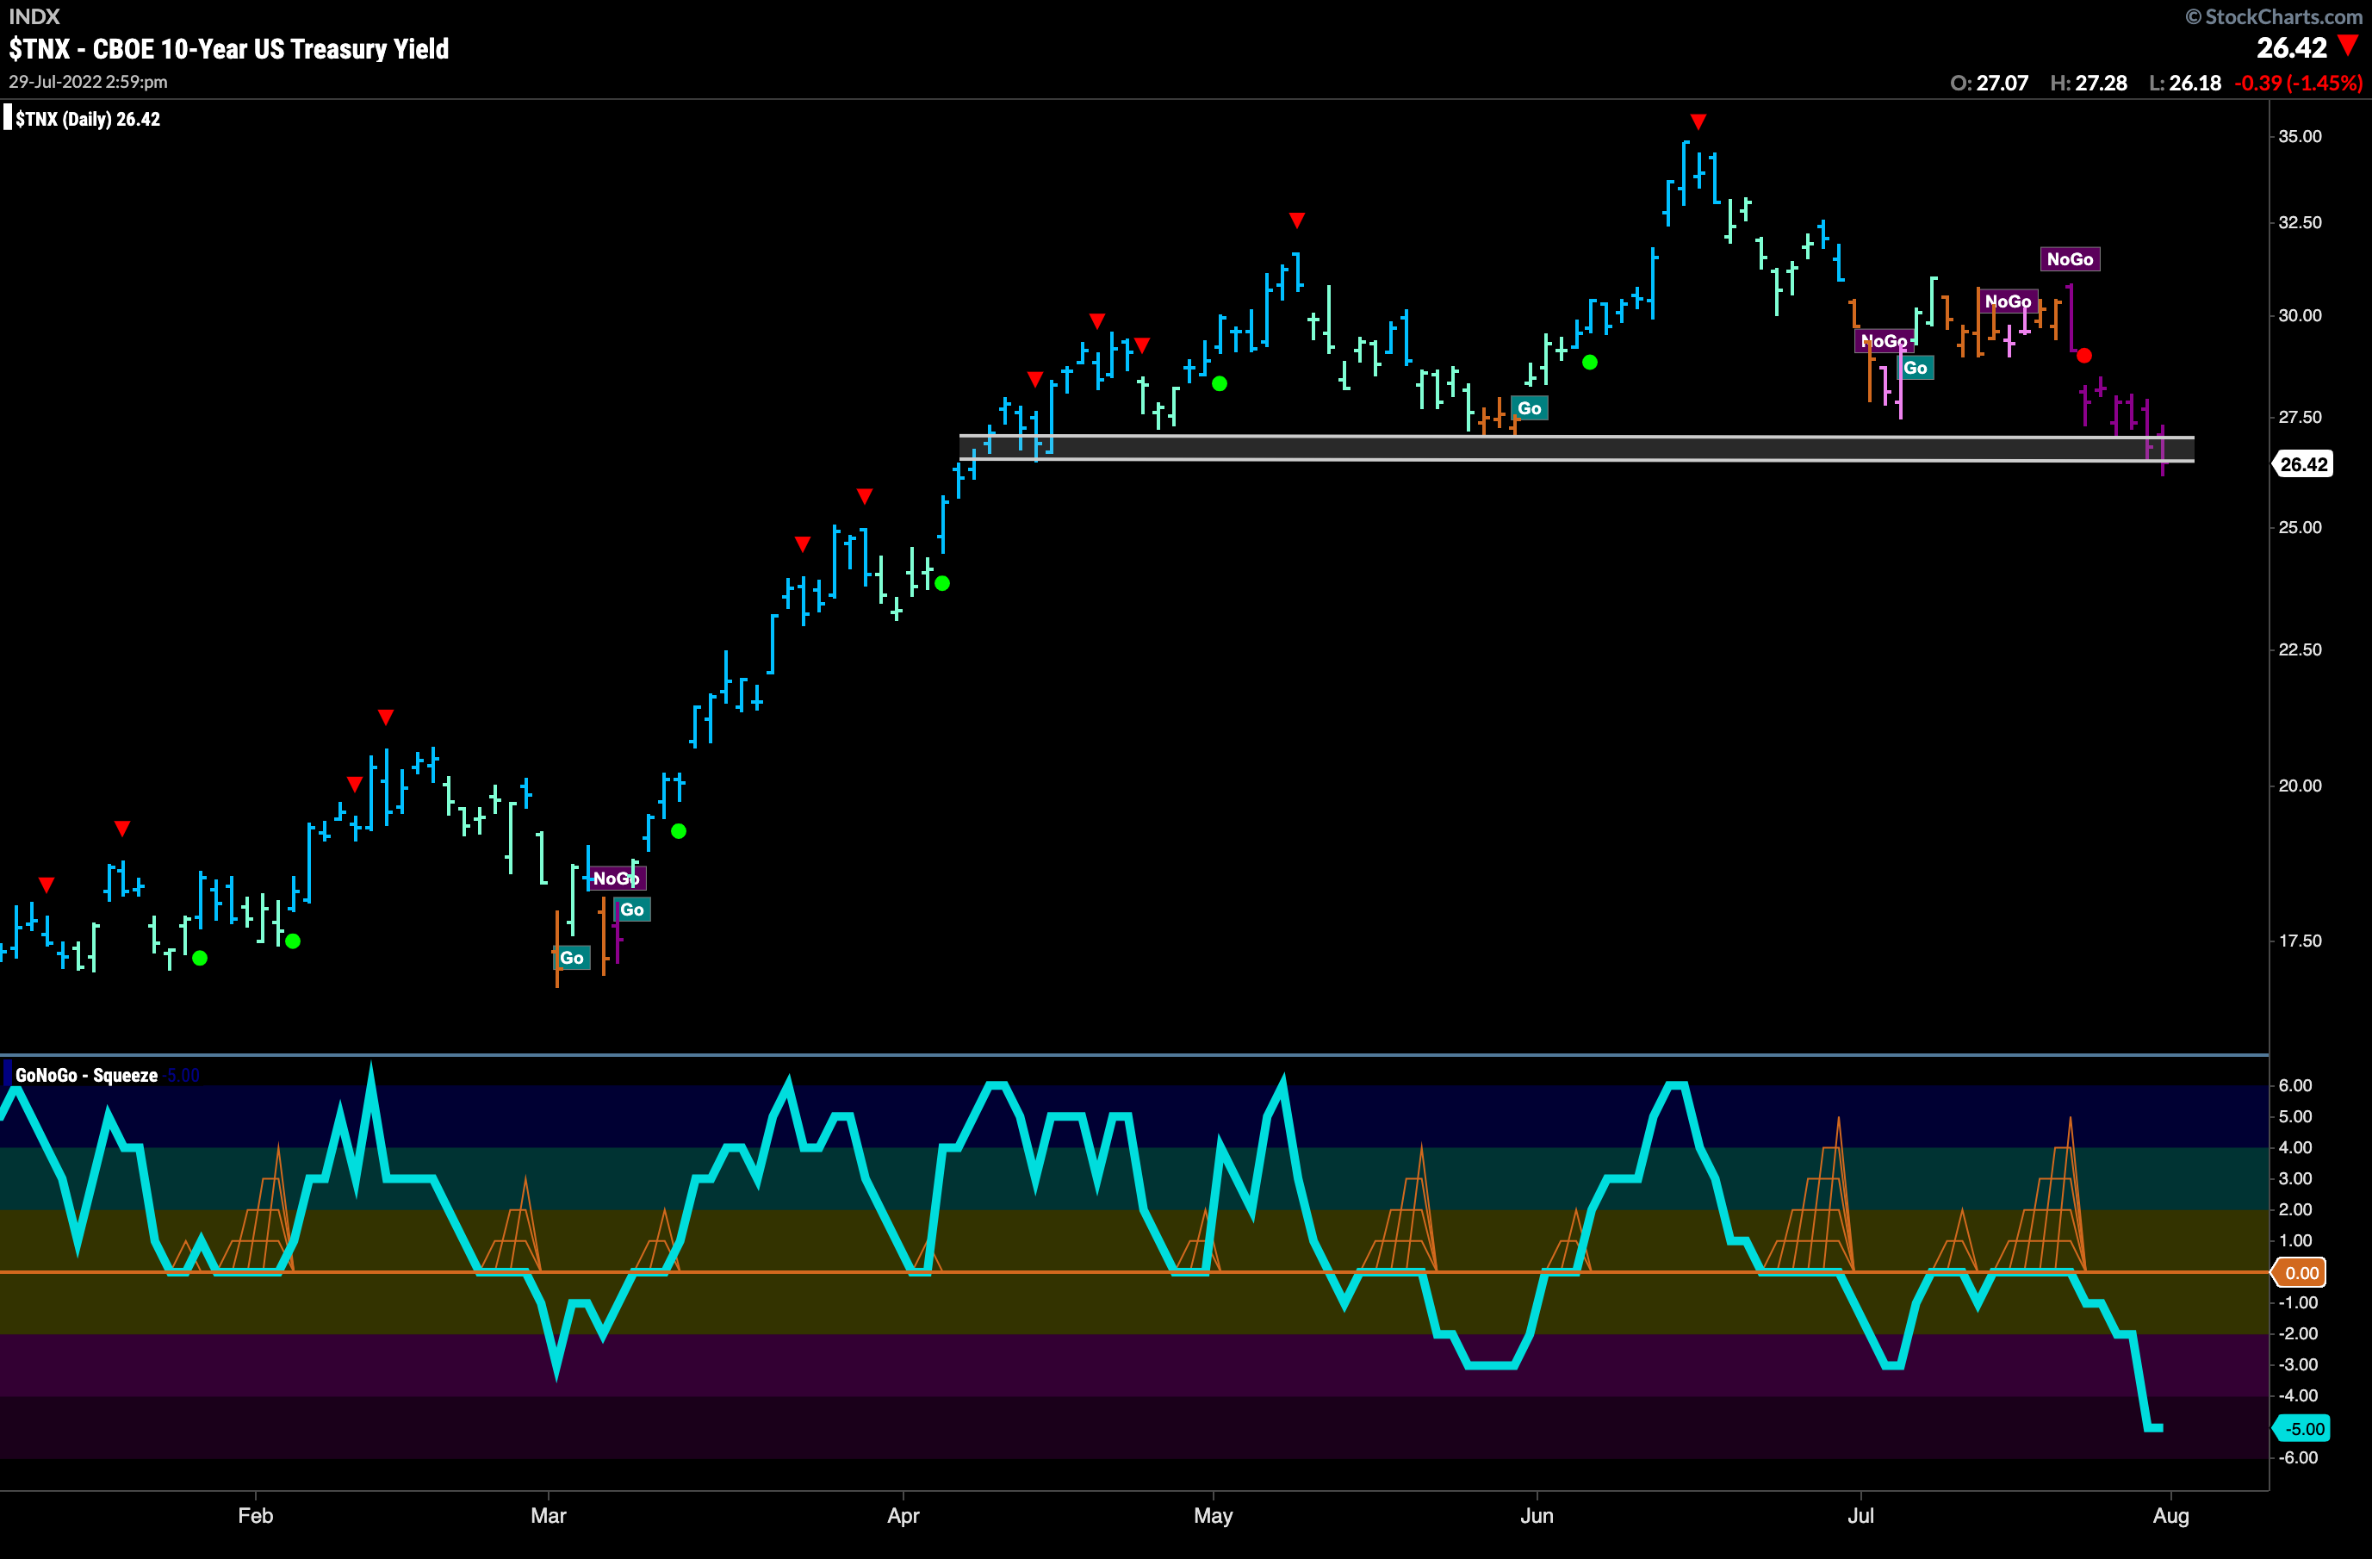Click the Mar label on time axis
2372x1559 pixels.
(x=548, y=1515)
